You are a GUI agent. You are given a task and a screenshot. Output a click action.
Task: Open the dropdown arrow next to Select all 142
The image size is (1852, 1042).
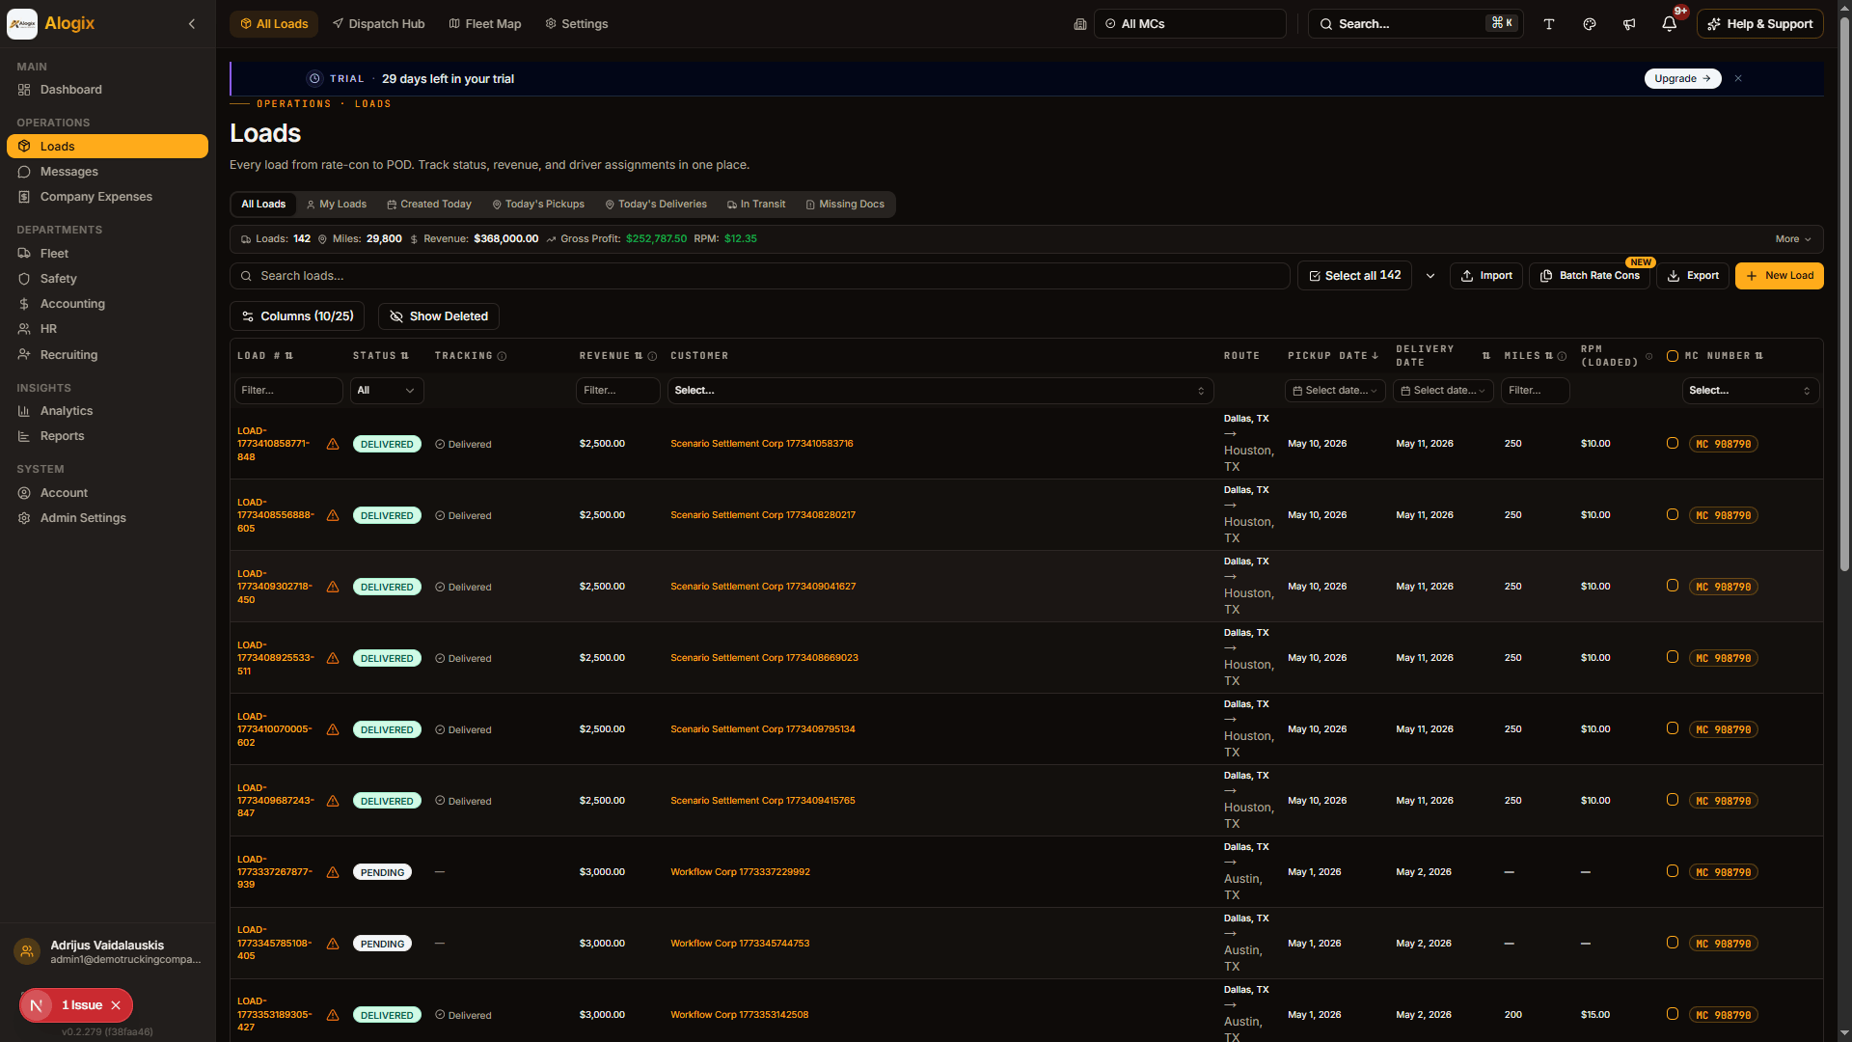point(1430,276)
